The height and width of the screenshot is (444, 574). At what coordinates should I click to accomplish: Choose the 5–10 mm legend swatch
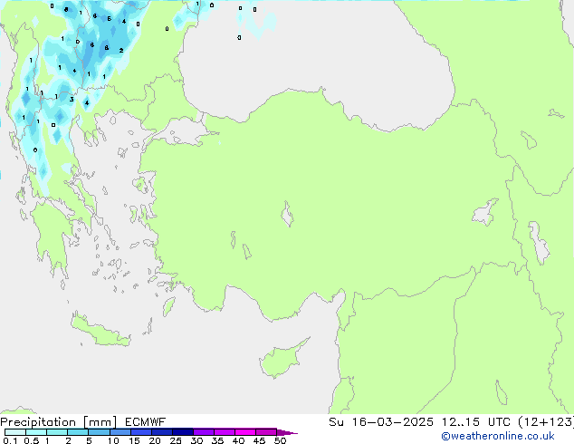[x=99, y=432]
